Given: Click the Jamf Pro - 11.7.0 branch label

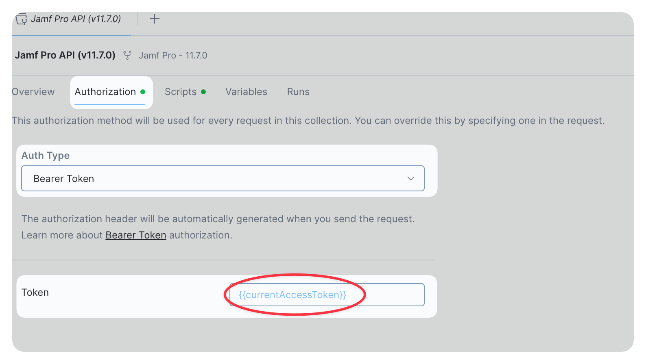Looking at the screenshot, I should [x=172, y=55].
